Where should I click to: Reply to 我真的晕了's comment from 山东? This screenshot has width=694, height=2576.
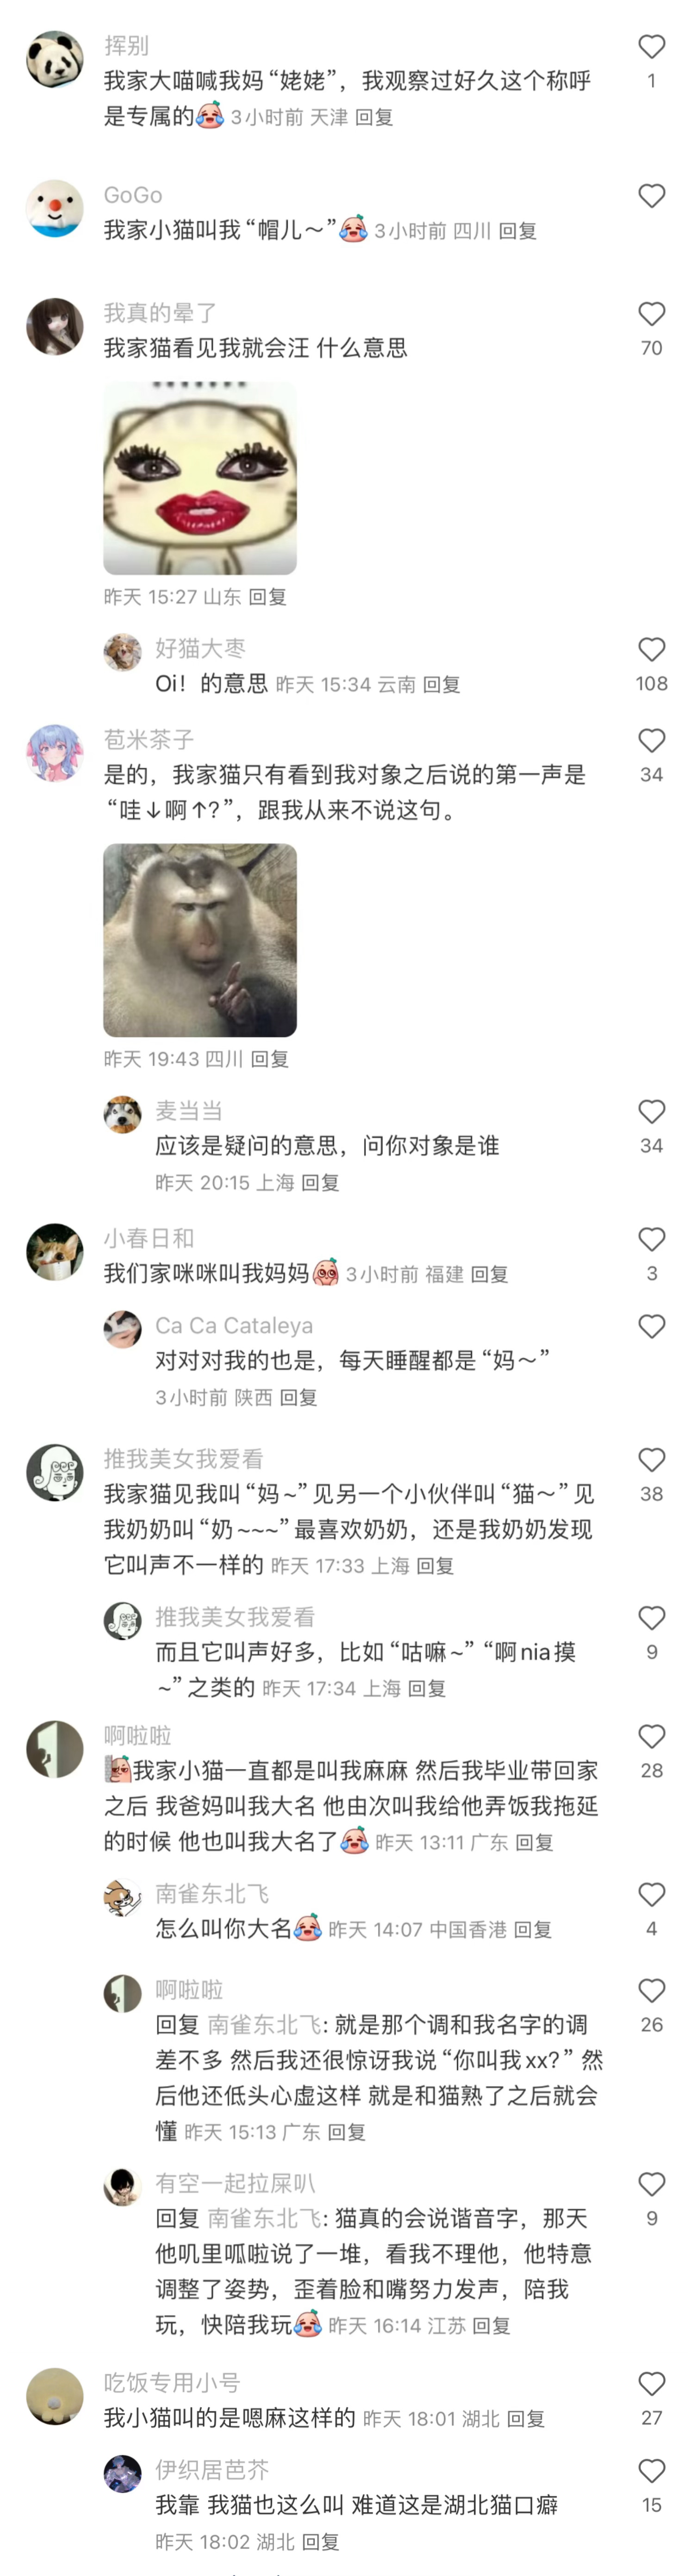(268, 597)
